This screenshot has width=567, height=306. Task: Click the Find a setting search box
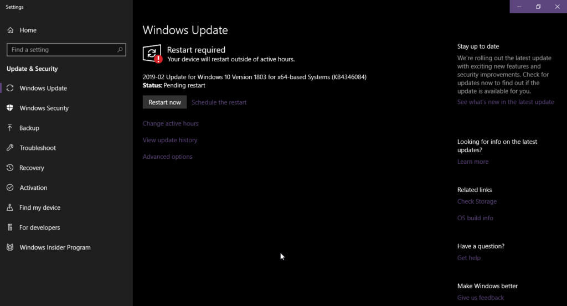pyautogui.click(x=66, y=49)
